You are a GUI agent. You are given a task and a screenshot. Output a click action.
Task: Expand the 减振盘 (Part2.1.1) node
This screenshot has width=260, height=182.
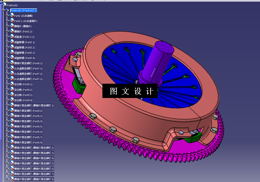(7, 36)
